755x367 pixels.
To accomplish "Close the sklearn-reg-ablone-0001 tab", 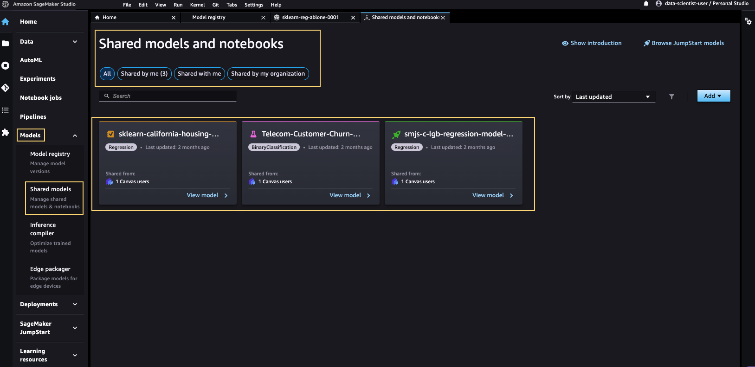I will pos(353,18).
